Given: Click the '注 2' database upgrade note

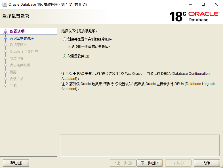Looking at the screenshot, I should [x=138, y=86].
